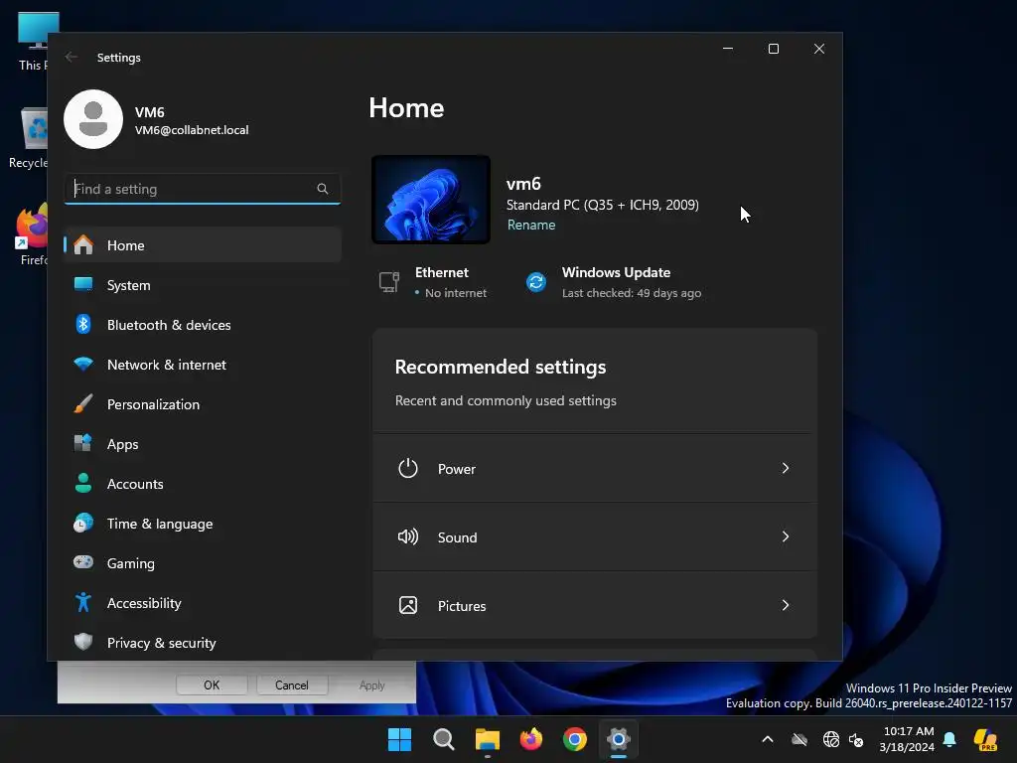Open the notification bell
The height and width of the screenshot is (763, 1017).
949,739
